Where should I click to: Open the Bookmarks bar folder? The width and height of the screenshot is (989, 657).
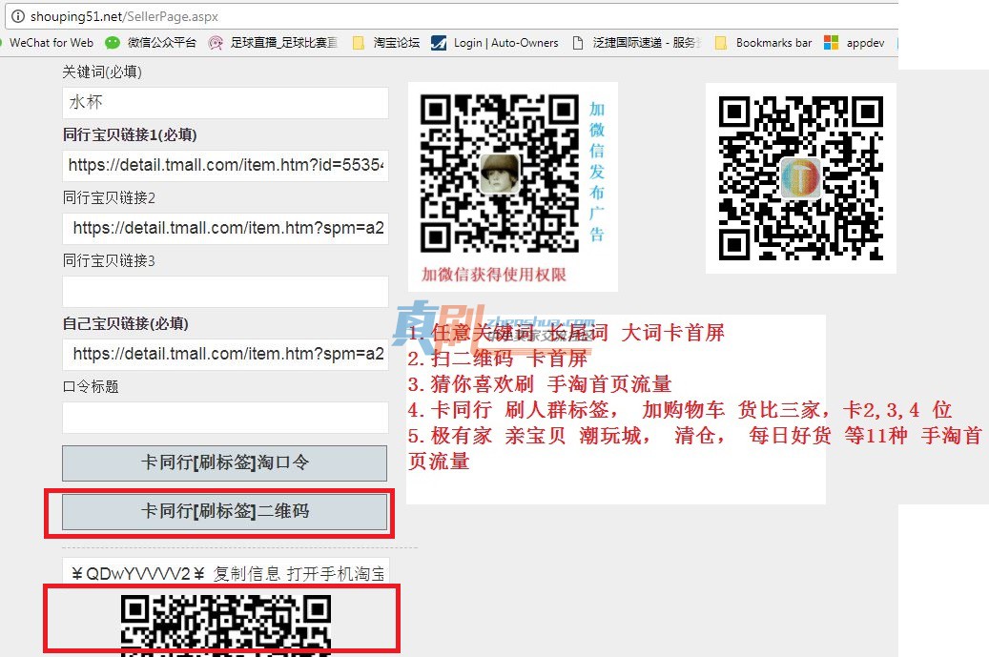(773, 43)
